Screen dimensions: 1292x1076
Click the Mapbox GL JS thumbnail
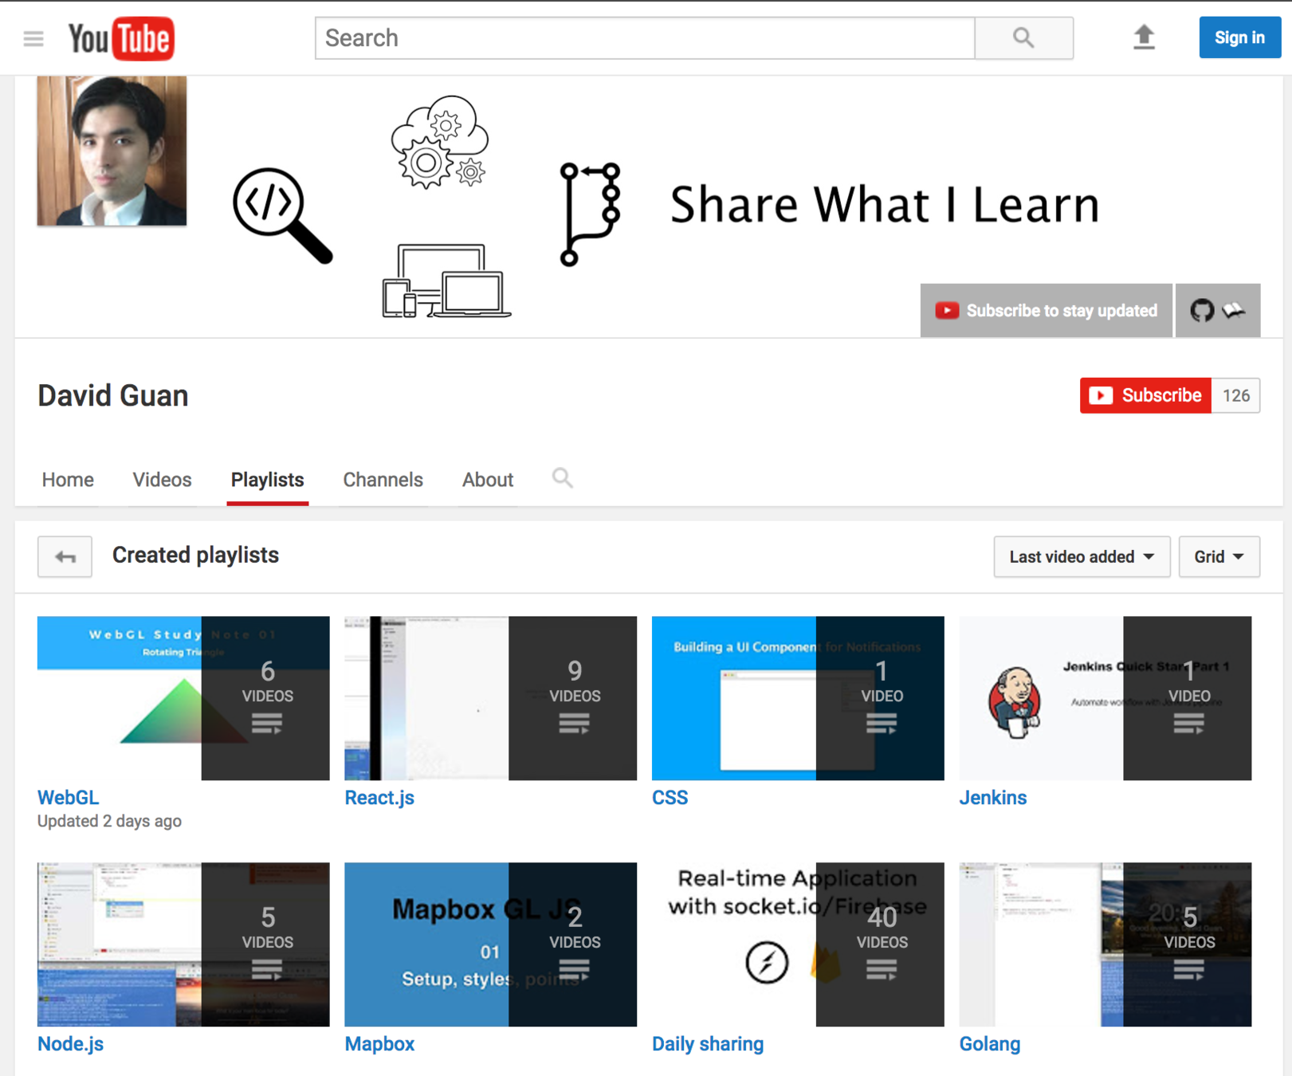pos(490,944)
